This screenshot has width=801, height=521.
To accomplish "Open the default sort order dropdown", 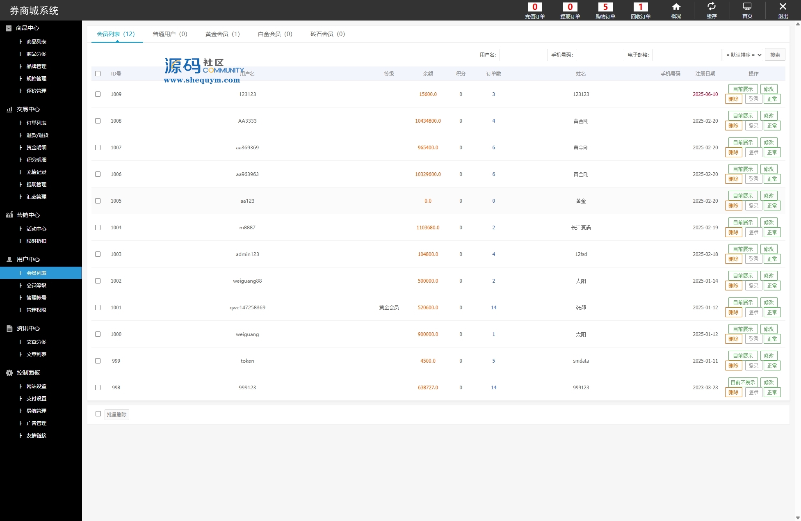I will point(743,55).
